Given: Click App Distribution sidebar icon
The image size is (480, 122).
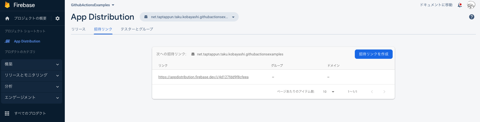Looking at the screenshot, I should (8, 41).
